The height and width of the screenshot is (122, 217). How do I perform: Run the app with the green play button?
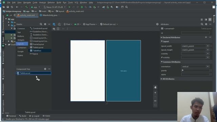tap(70, 7)
